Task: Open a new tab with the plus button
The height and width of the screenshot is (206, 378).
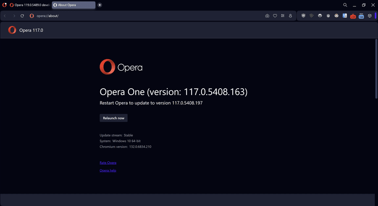Action: pyautogui.click(x=100, y=5)
